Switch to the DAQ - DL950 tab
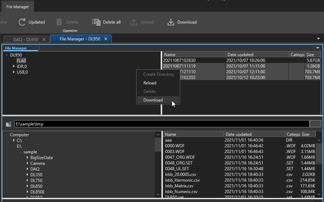The width and height of the screenshot is (324, 202). pyautogui.click(x=25, y=40)
